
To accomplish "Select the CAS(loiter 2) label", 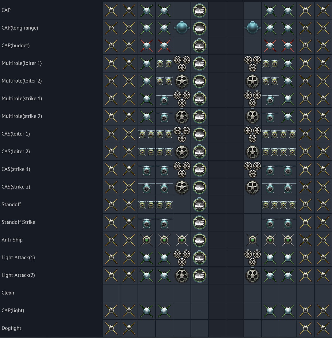I will 16,152.
